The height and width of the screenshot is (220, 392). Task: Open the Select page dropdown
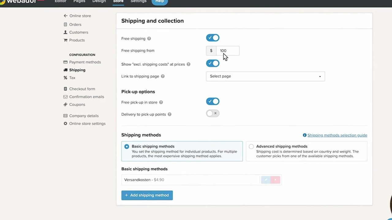click(x=266, y=76)
